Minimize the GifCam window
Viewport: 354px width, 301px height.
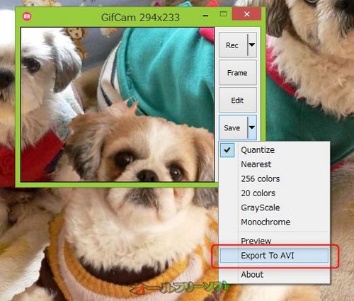(205, 16)
